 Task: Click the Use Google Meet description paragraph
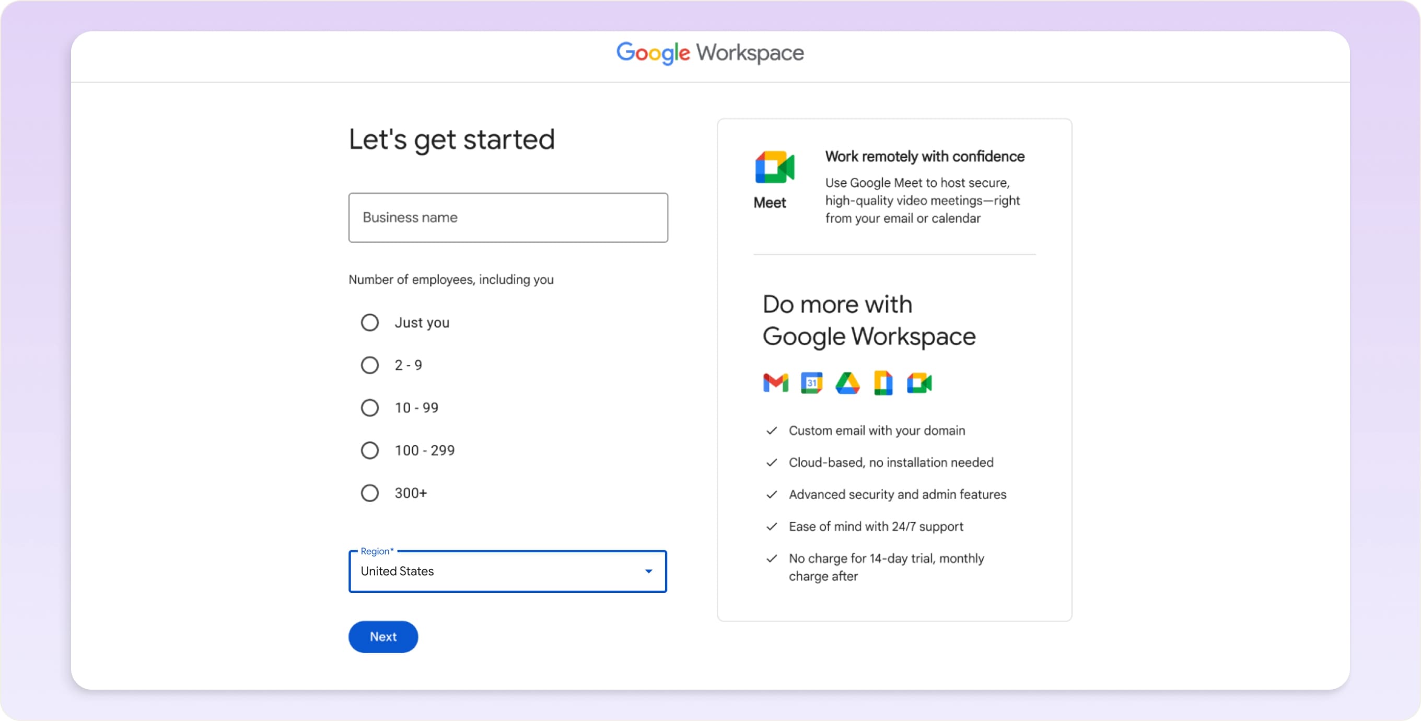pos(922,201)
